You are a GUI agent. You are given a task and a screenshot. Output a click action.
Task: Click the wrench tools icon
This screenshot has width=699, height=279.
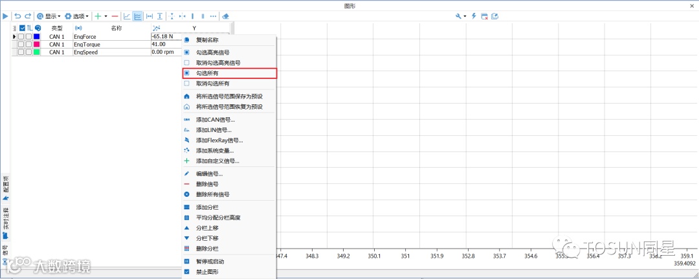pos(458,16)
